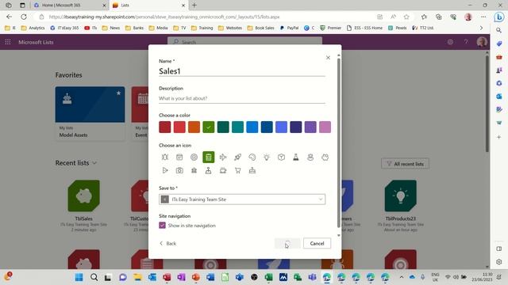Open Microsoft Lists settings gear
508x285 pixels.
click(450, 42)
